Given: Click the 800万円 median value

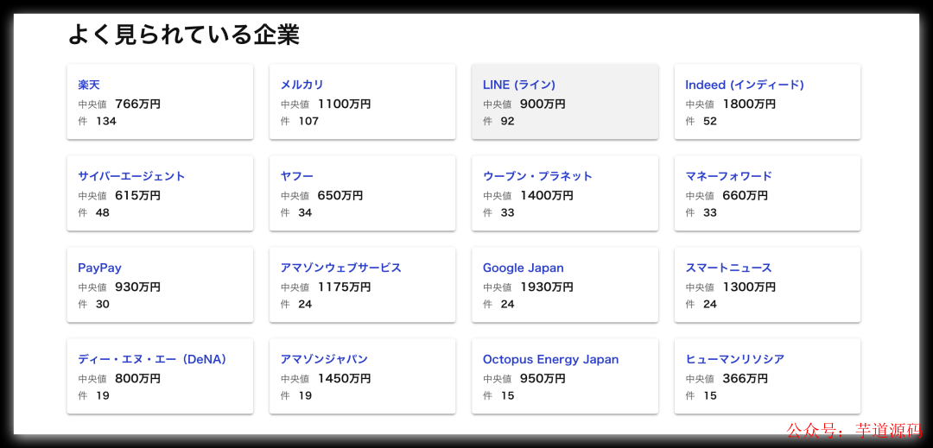Looking at the screenshot, I should tap(137, 378).
